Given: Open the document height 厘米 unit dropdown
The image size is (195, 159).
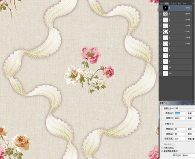Looking at the screenshot, I should 191,134.
